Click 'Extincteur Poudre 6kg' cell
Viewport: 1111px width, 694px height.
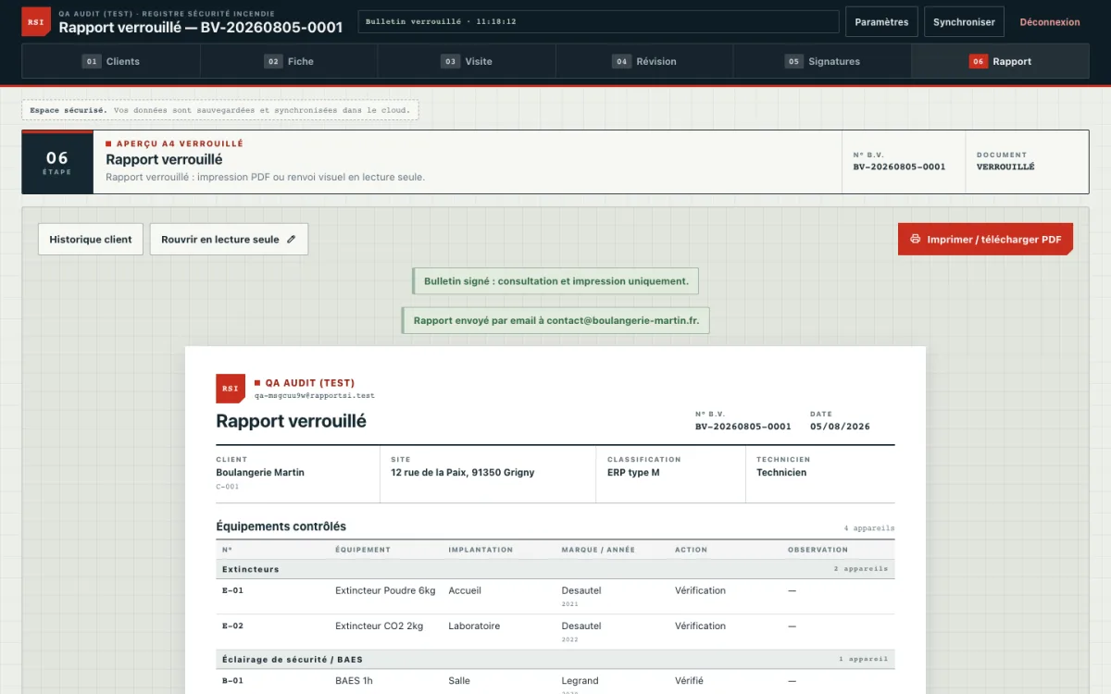coord(385,590)
